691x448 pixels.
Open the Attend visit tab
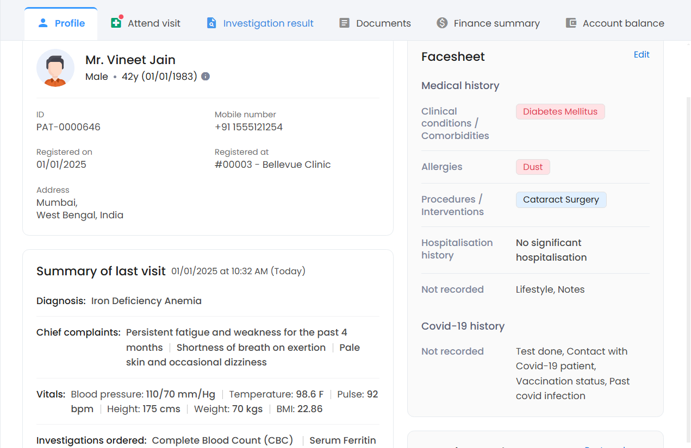[x=154, y=23]
